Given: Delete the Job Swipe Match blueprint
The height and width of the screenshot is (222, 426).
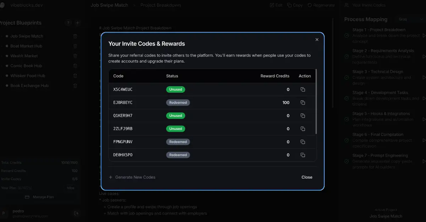Looking at the screenshot, I should (x=75, y=36).
